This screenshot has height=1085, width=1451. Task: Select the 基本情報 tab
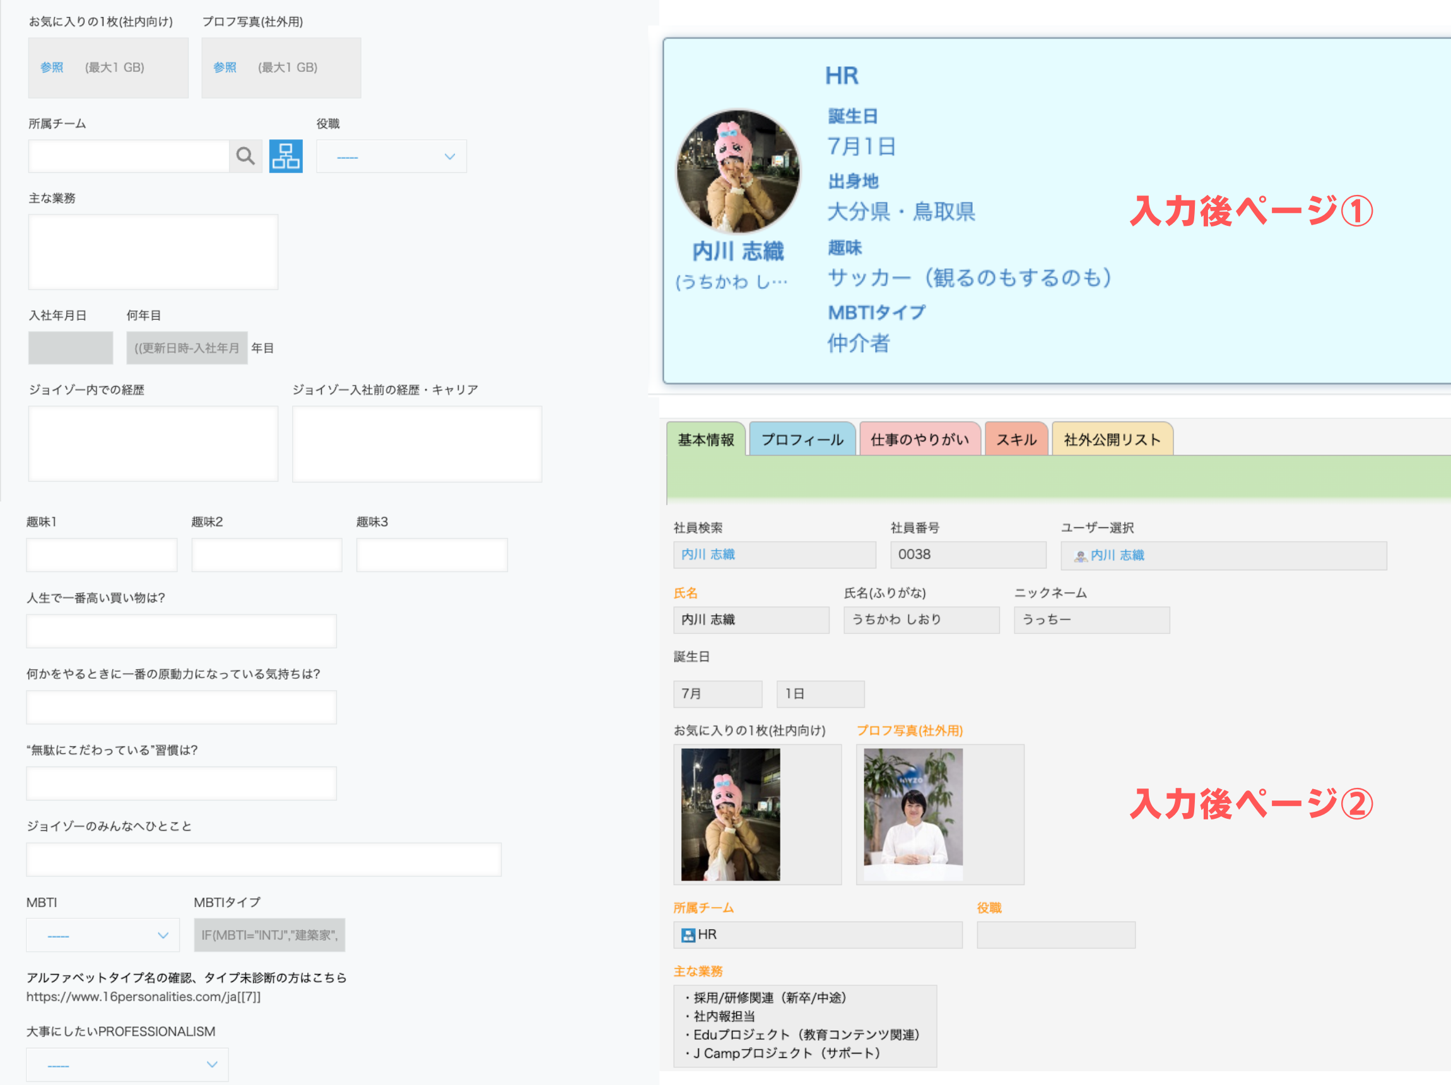tap(706, 440)
